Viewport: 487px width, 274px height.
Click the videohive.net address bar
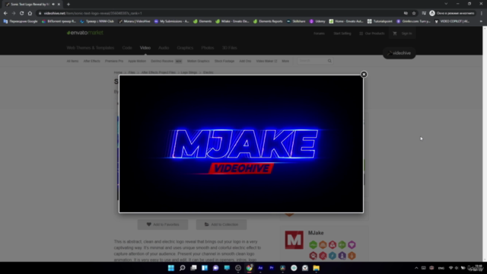pyautogui.click(x=218, y=14)
